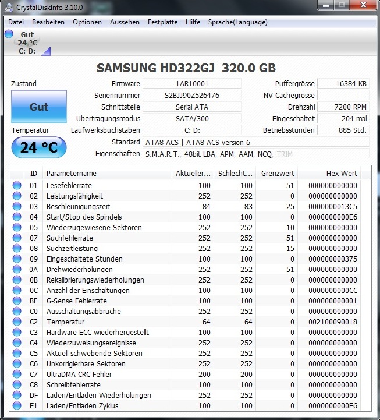Click the status orb for Unkorrigierbare Sektoren
380x420 pixels.
click(x=17, y=363)
